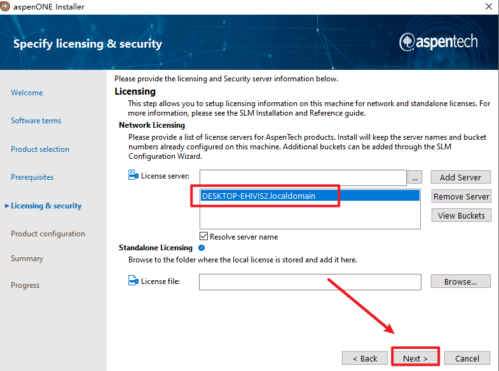
Task: Select Product configuration step
Action: click(x=48, y=234)
